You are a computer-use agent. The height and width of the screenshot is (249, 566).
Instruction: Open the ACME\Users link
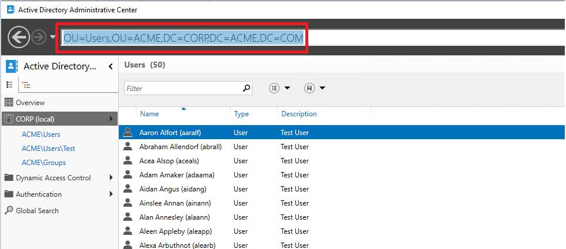point(41,134)
